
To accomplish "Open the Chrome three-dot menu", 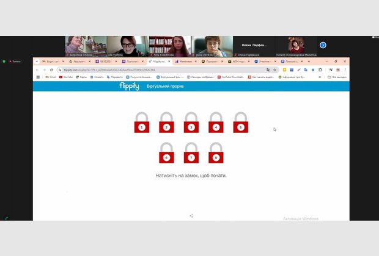I will pyautogui.click(x=345, y=70).
